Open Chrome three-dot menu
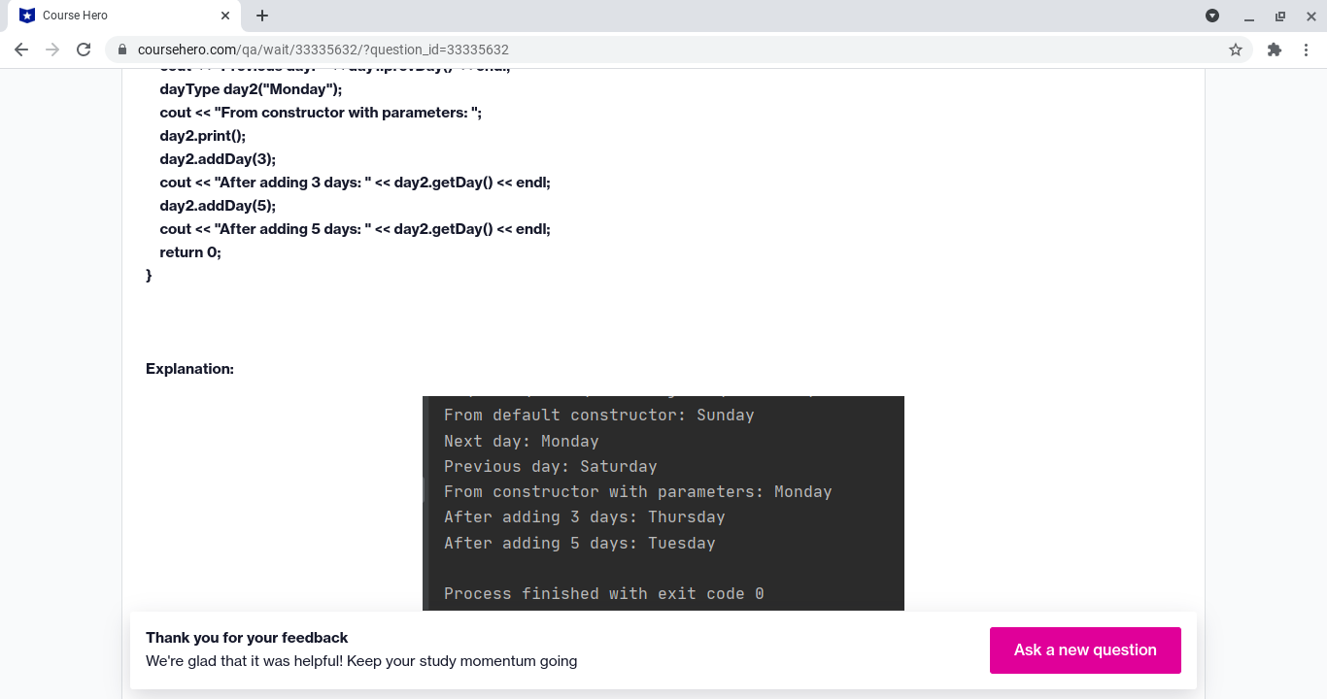 pyautogui.click(x=1306, y=50)
